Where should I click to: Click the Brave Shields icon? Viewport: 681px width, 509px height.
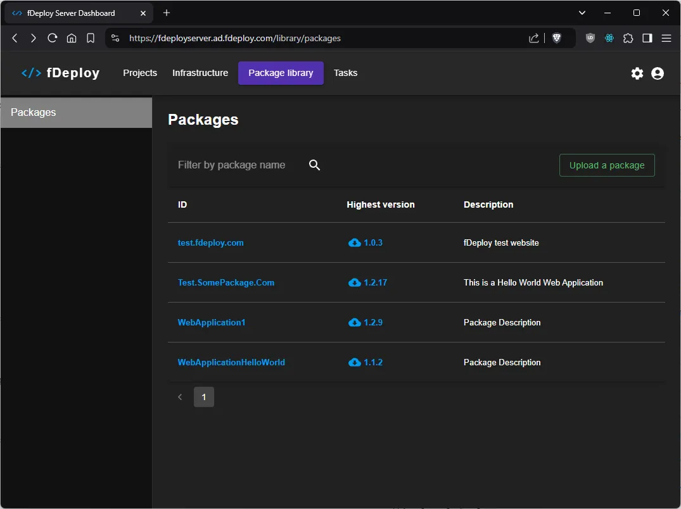(556, 38)
